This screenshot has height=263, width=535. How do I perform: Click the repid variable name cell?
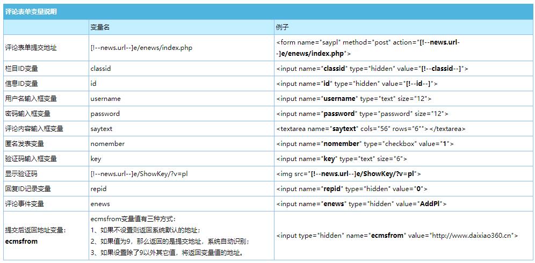coord(99,189)
